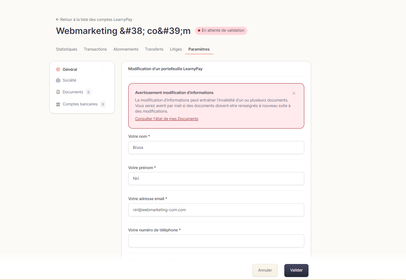Focus the 'Votre prénom' field
This screenshot has height=280, width=406.
[216, 179]
